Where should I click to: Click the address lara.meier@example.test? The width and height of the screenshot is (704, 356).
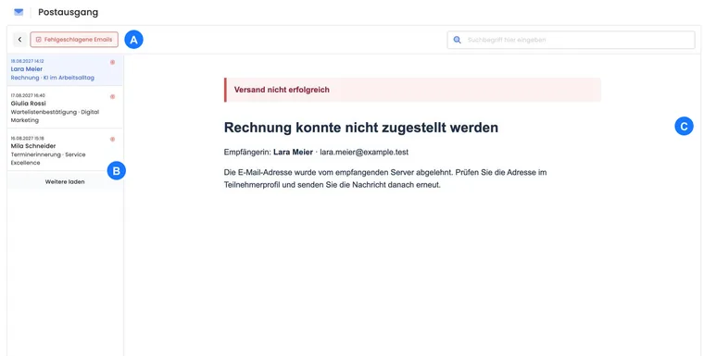pyautogui.click(x=364, y=152)
